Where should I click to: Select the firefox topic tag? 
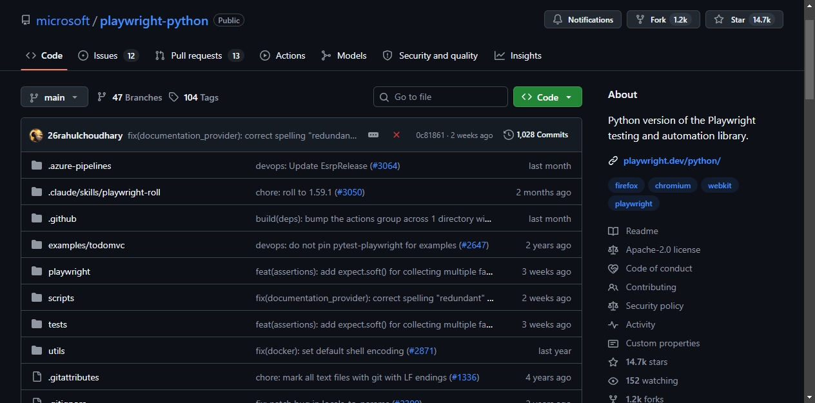pos(626,185)
